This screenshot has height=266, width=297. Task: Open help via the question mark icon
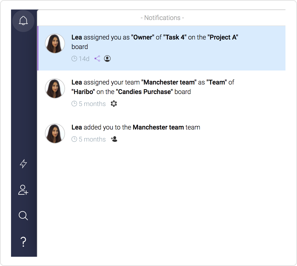click(23, 242)
